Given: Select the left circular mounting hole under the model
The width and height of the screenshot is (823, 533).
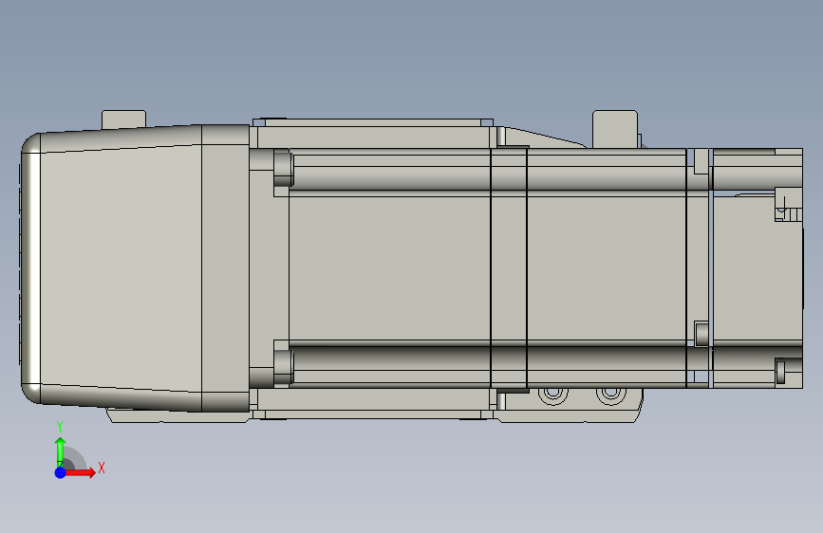Looking at the screenshot, I should click(552, 394).
